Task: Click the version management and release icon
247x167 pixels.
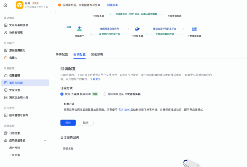Action: tap(6, 115)
